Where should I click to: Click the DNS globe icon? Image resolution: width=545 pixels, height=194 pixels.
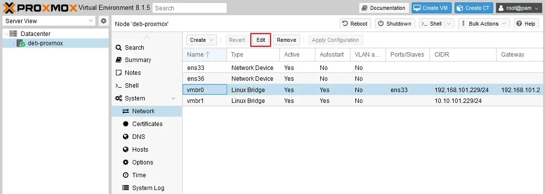click(126, 137)
